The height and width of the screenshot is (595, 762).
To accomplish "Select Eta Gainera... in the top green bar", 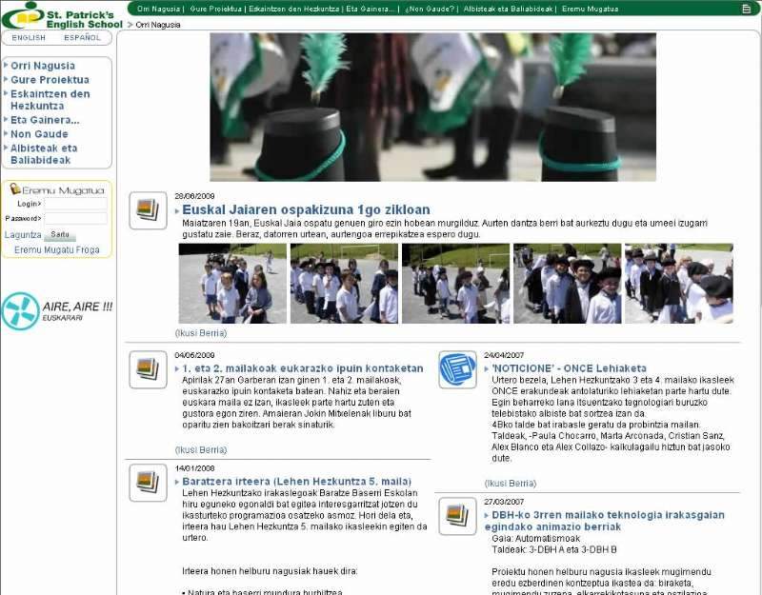I will tap(371, 9).
